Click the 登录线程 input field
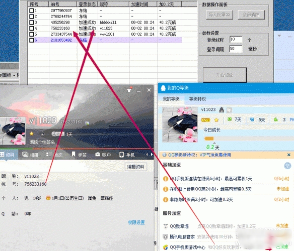294x251 pixels. click(x=236, y=40)
